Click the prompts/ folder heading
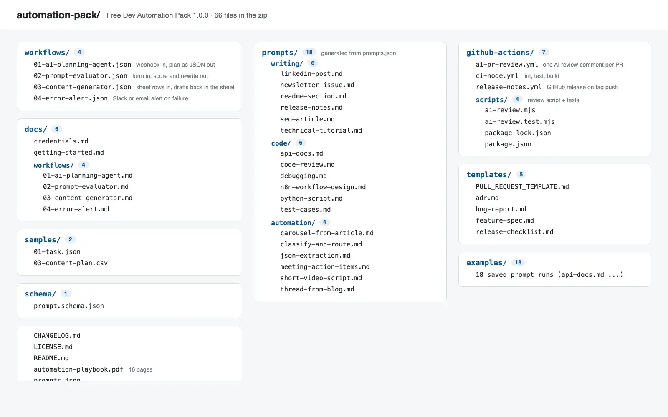This screenshot has width=668, height=417. tap(280, 53)
